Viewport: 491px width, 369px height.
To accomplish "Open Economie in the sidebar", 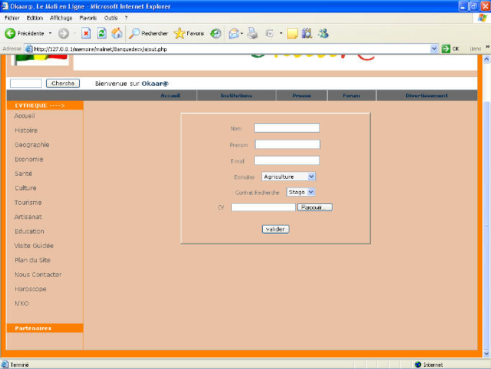I will click(29, 159).
